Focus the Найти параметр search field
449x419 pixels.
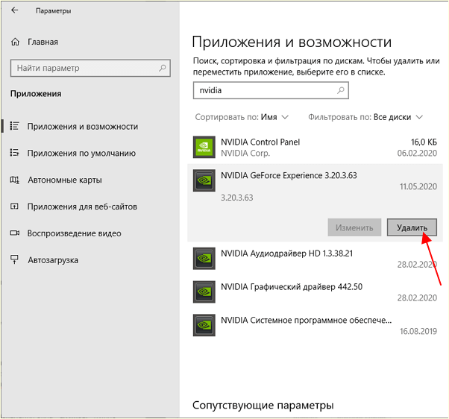click(x=90, y=68)
